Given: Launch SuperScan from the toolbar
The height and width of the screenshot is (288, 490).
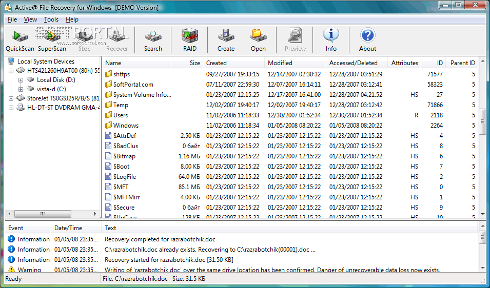Looking at the screenshot, I should click(52, 40).
